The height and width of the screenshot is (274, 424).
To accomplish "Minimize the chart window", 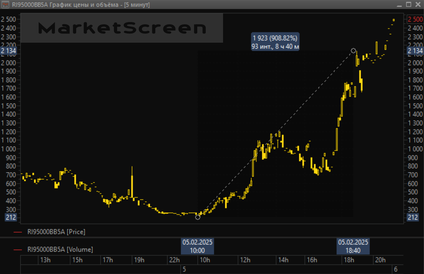I will (x=399, y=4).
